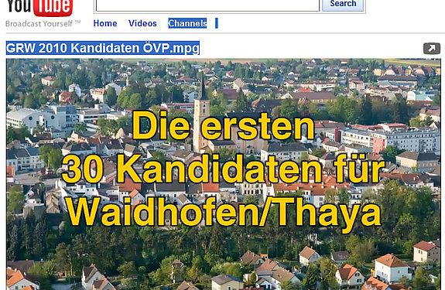Click the video title GRW 2010 Kandidaten ÖVP.mpg
Image resolution: width=445 pixels, height=290 pixels.
[103, 48]
